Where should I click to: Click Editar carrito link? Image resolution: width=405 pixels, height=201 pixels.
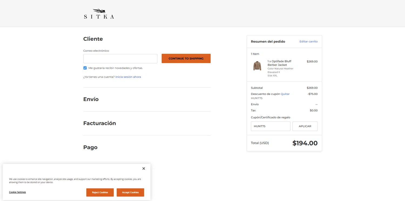(308, 42)
